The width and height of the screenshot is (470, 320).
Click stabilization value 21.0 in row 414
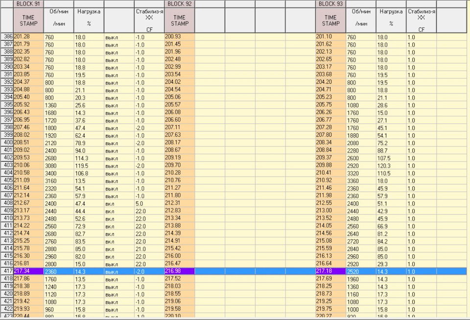[149, 249]
